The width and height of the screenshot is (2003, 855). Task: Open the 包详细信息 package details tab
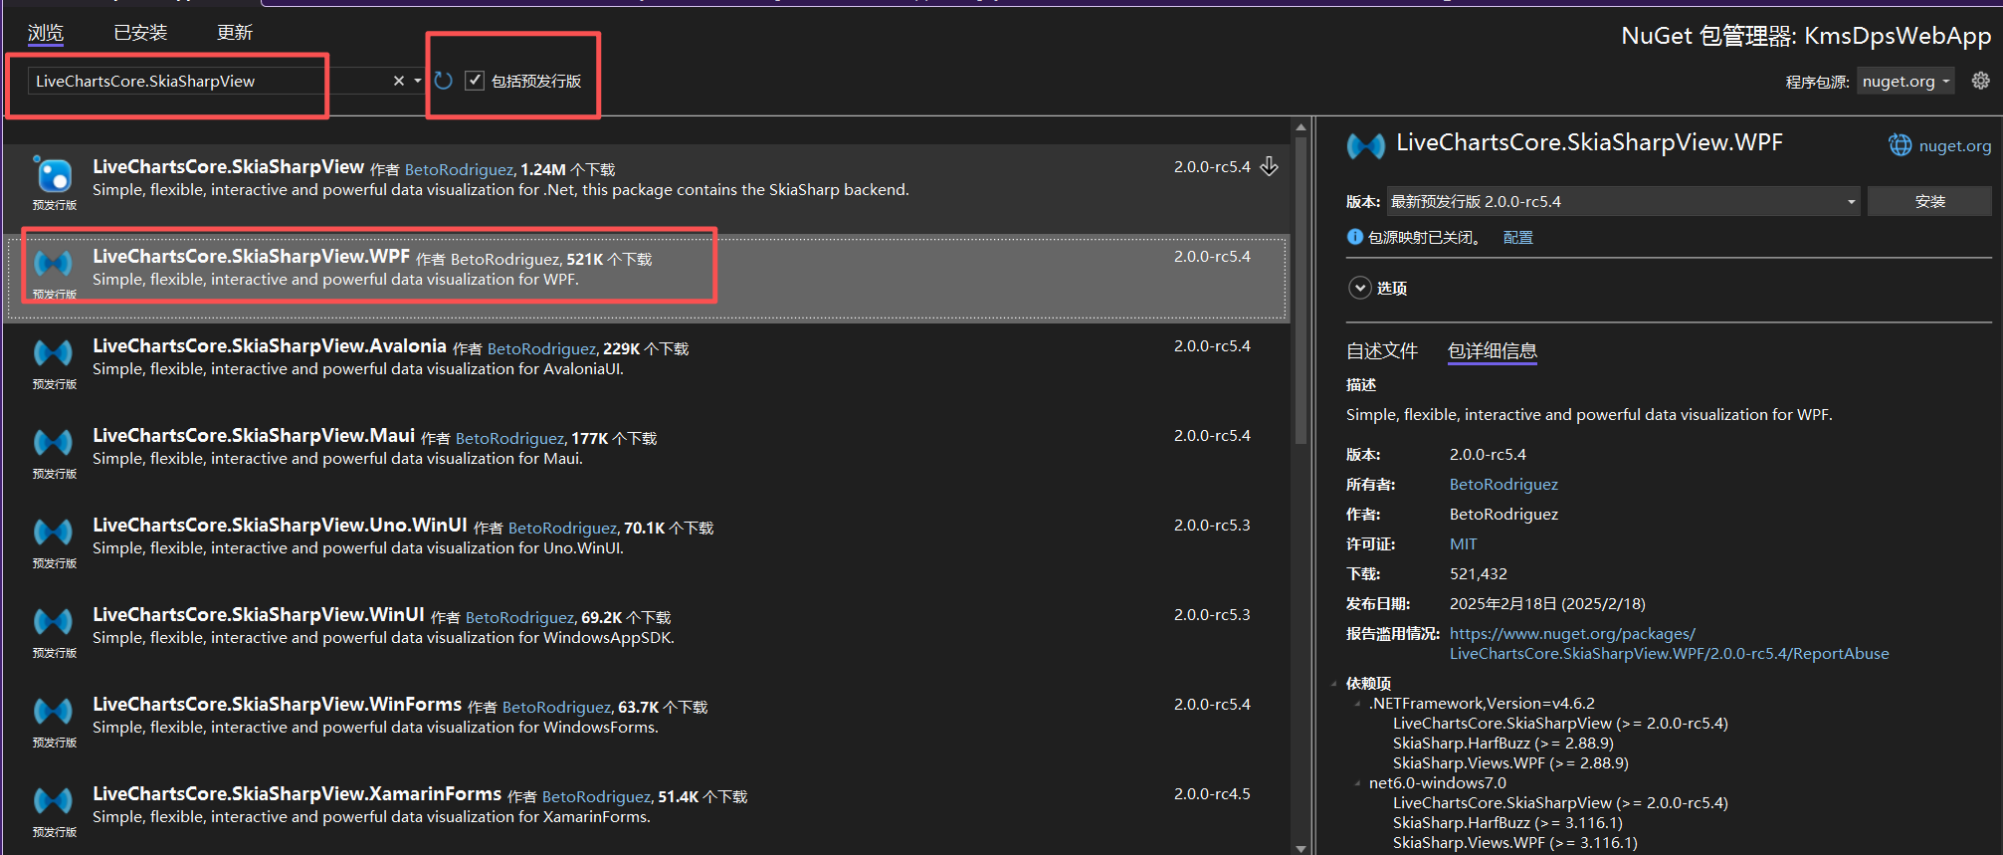[x=1493, y=350]
